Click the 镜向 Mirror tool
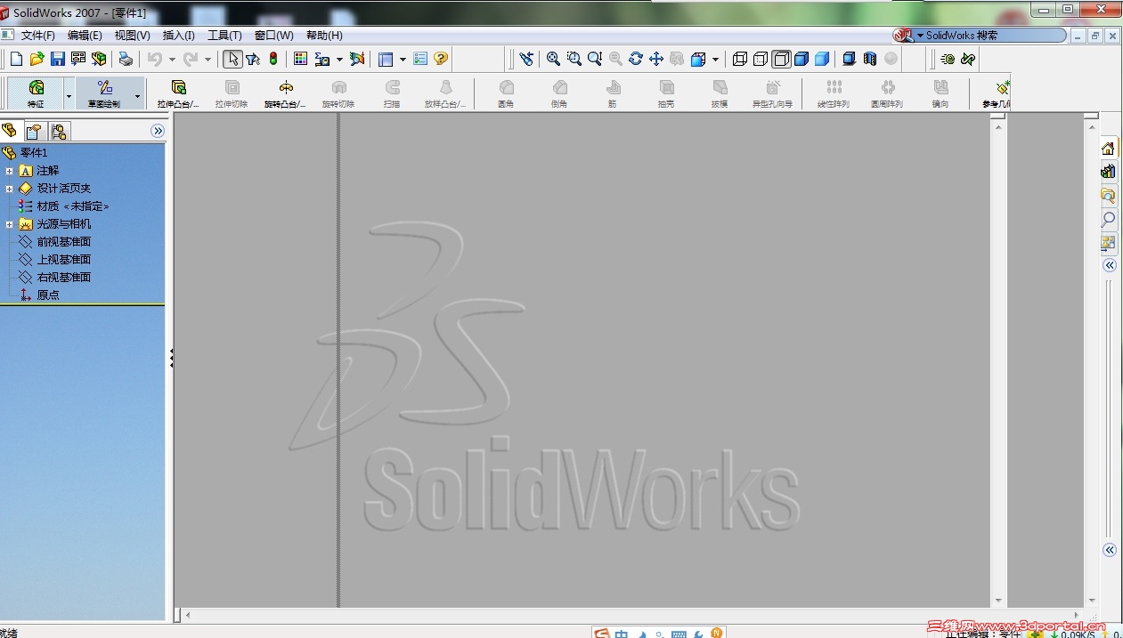Image resolution: width=1123 pixels, height=638 pixels. click(x=940, y=93)
